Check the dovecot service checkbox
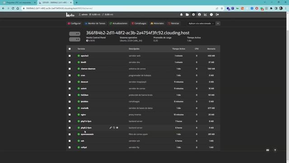This screenshot has width=289, height=163. [70, 82]
